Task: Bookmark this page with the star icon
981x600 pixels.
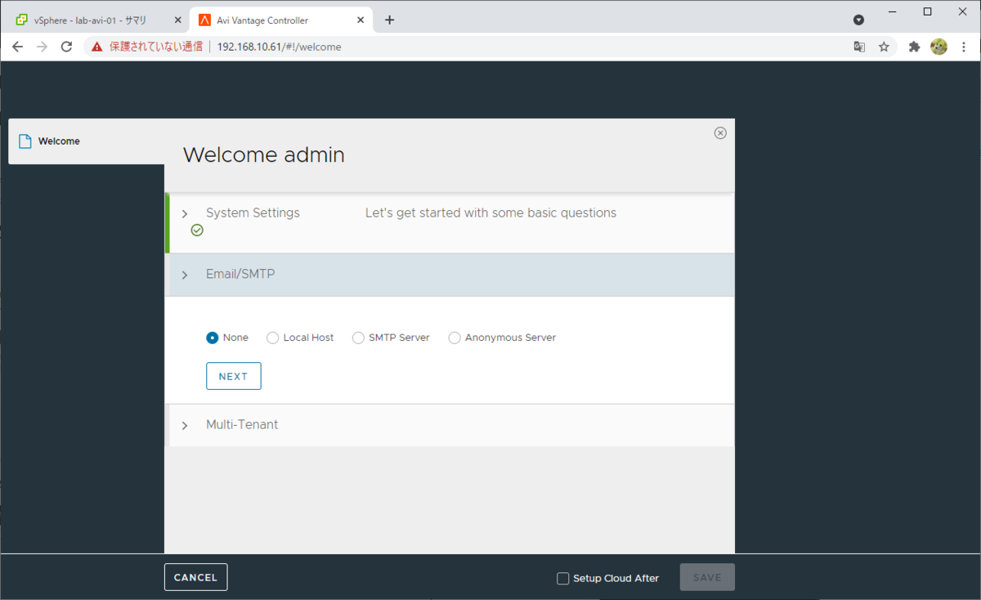Action: tap(884, 47)
